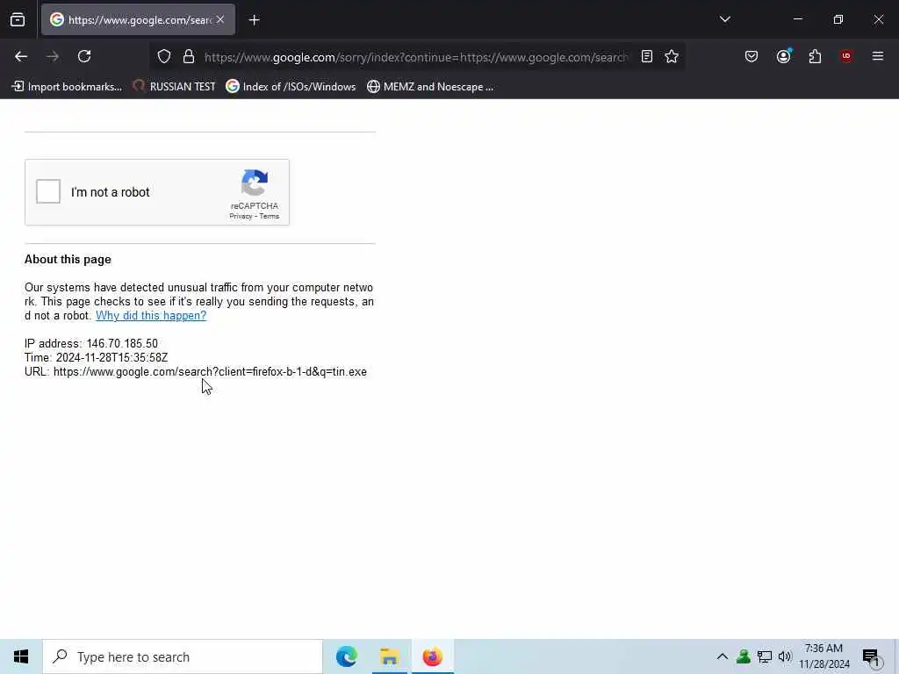
Task: Click the Firefox taskbar icon
Action: 432,656
